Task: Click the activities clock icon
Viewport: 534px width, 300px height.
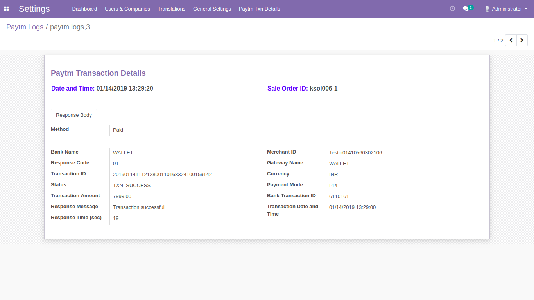Action: tap(452, 9)
